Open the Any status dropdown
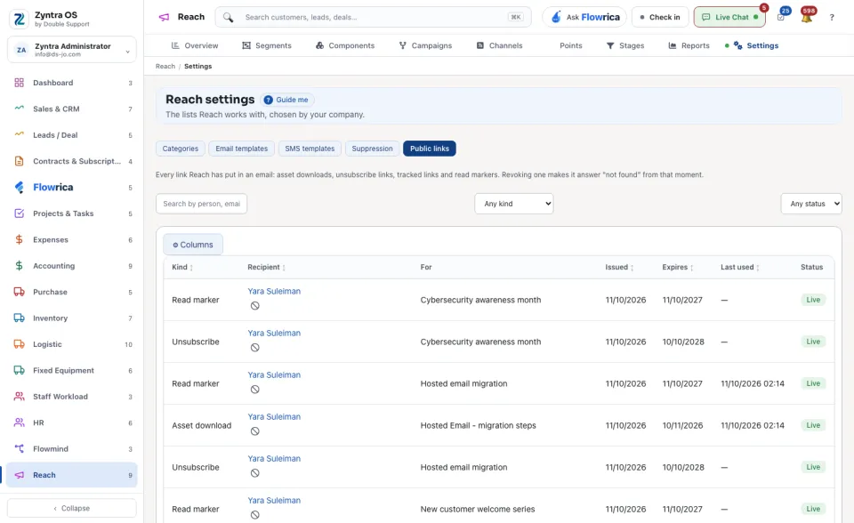Viewport: 854px width, 523px height. click(x=811, y=204)
